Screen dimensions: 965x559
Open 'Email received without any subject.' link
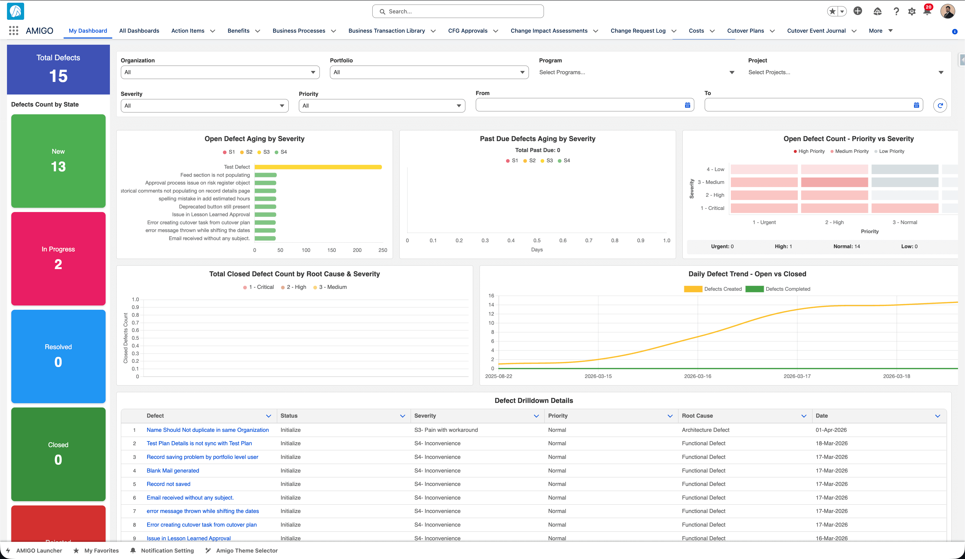(190, 497)
